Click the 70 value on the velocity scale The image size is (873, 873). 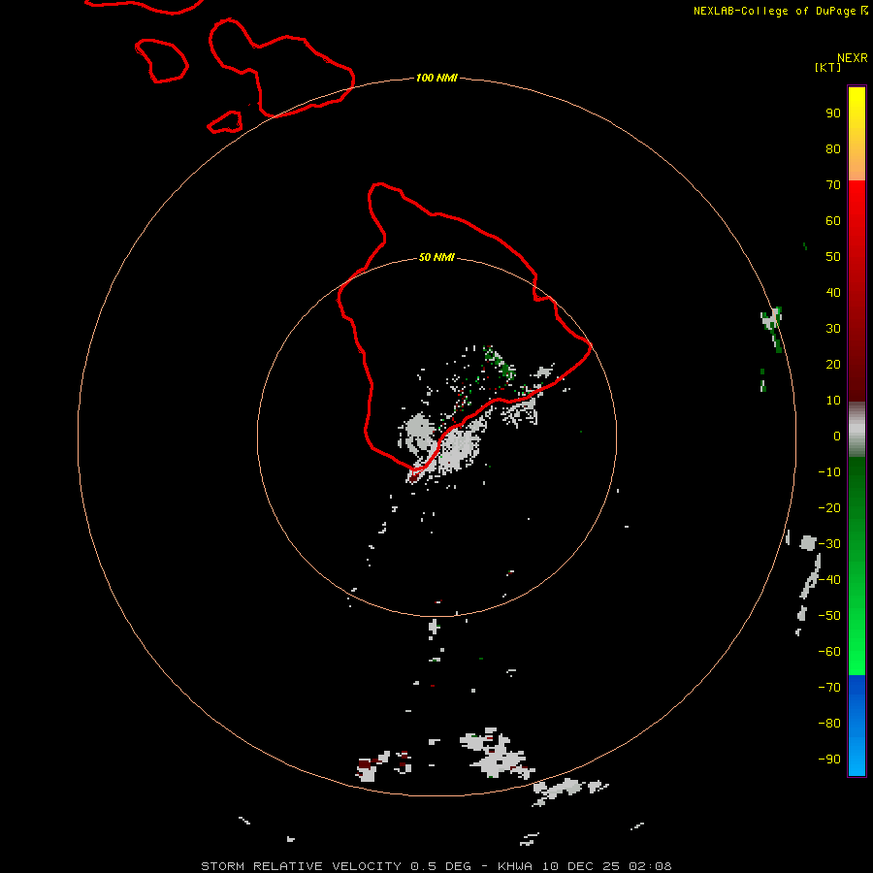click(833, 185)
